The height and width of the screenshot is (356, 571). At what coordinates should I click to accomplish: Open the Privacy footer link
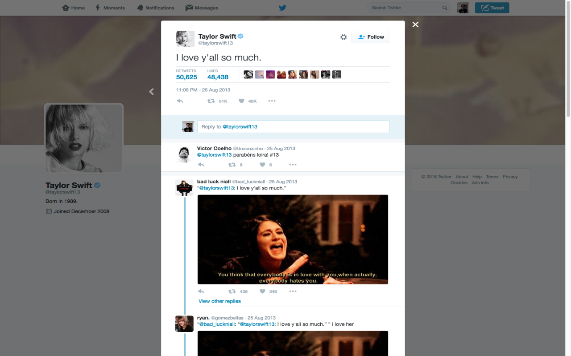pyautogui.click(x=510, y=177)
